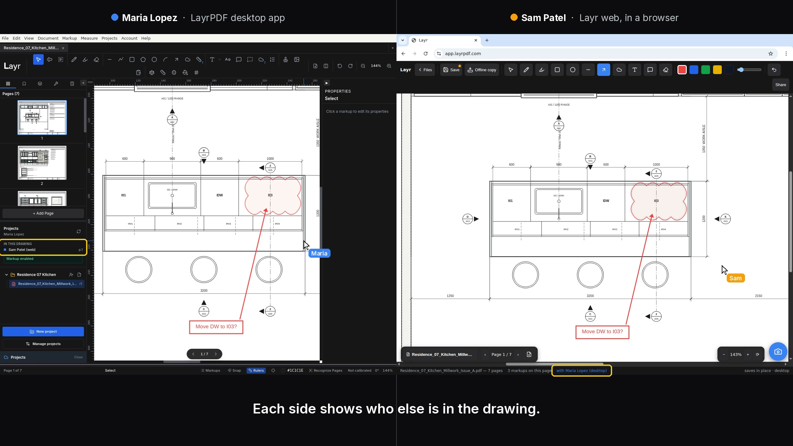Viewport: 793px width, 446px height.
Task: Toggle split view icon in desktop toolbar
Action: coord(326,66)
